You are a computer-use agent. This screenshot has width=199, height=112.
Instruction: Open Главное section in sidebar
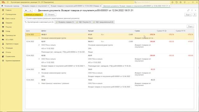click(8, 10)
